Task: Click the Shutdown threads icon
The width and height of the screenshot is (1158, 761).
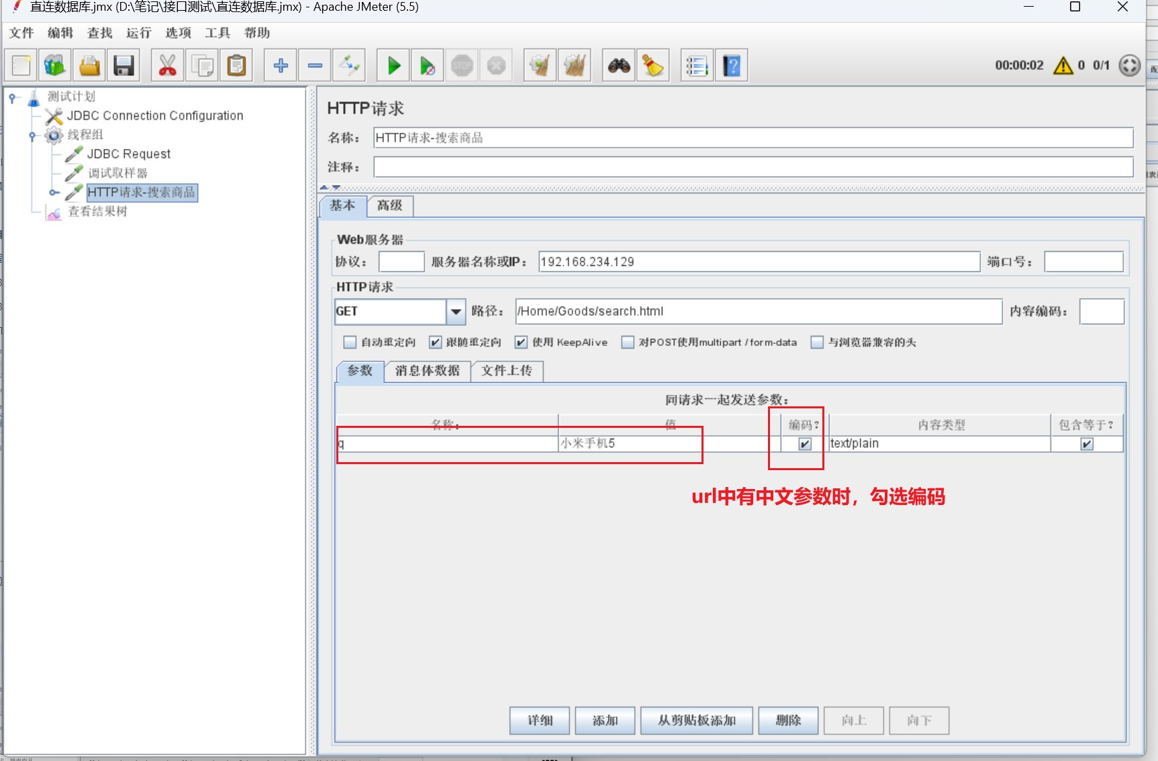Action: [x=496, y=65]
